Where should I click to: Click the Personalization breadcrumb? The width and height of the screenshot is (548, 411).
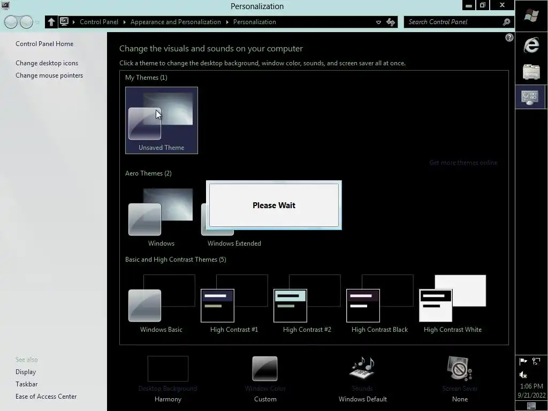coord(254,21)
